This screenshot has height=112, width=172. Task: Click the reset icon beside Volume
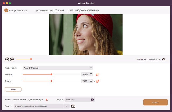point(98,74)
